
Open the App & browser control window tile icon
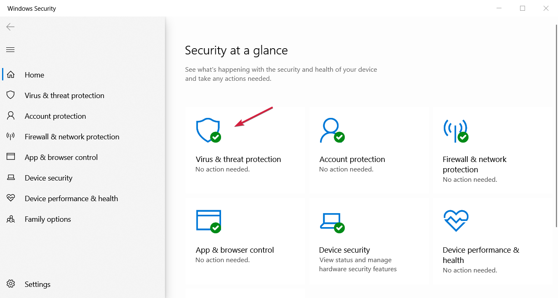(208, 221)
